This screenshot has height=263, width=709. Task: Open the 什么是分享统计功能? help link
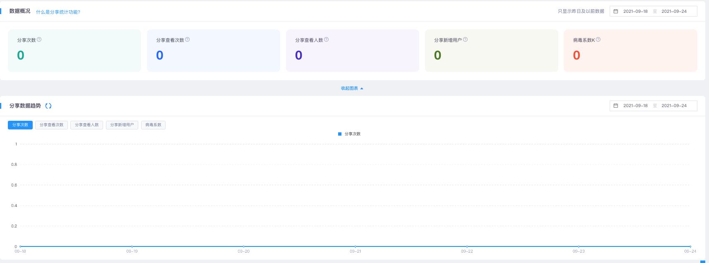pyautogui.click(x=58, y=12)
